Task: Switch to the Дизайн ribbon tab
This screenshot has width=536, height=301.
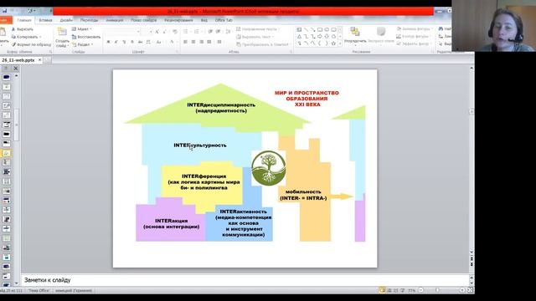Action: [66, 20]
